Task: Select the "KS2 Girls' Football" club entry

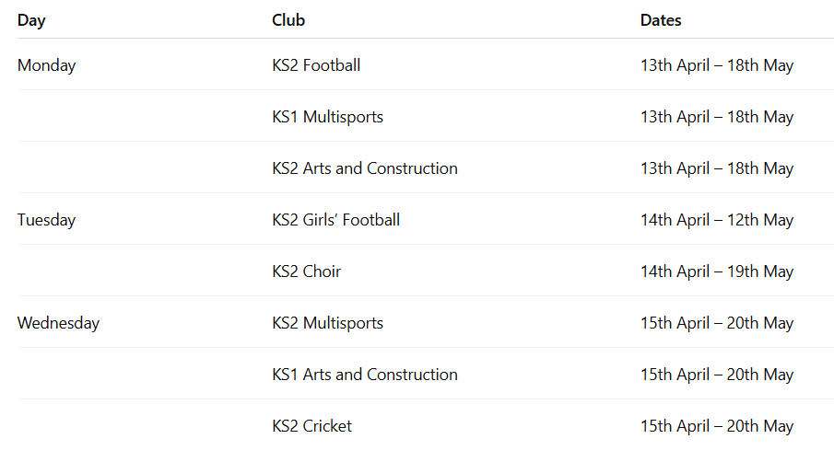Action: point(335,220)
